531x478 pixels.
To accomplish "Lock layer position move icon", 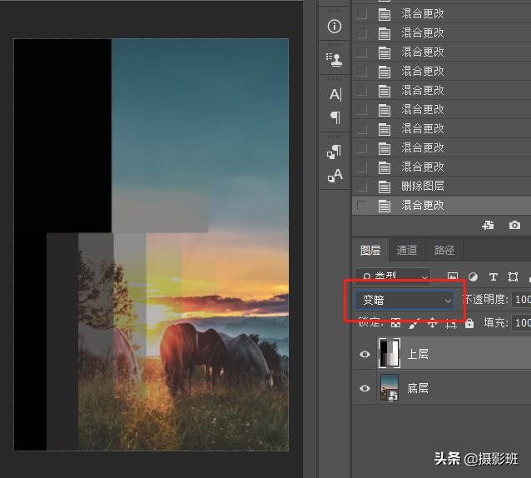I will [x=432, y=323].
